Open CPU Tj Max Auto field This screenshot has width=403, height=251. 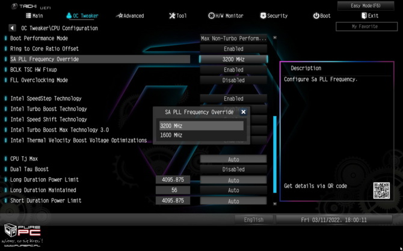233,159
